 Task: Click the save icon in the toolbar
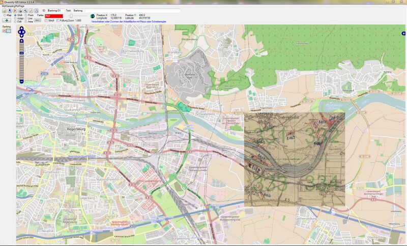click(36, 11)
